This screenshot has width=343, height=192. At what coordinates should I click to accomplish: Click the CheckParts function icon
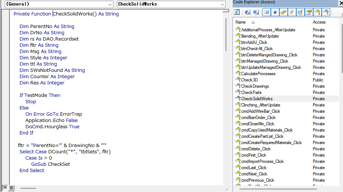coord(238,92)
